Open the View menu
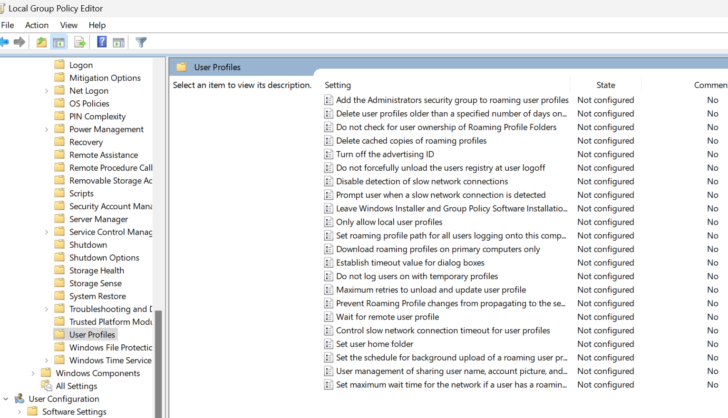The image size is (728, 418). tap(68, 25)
